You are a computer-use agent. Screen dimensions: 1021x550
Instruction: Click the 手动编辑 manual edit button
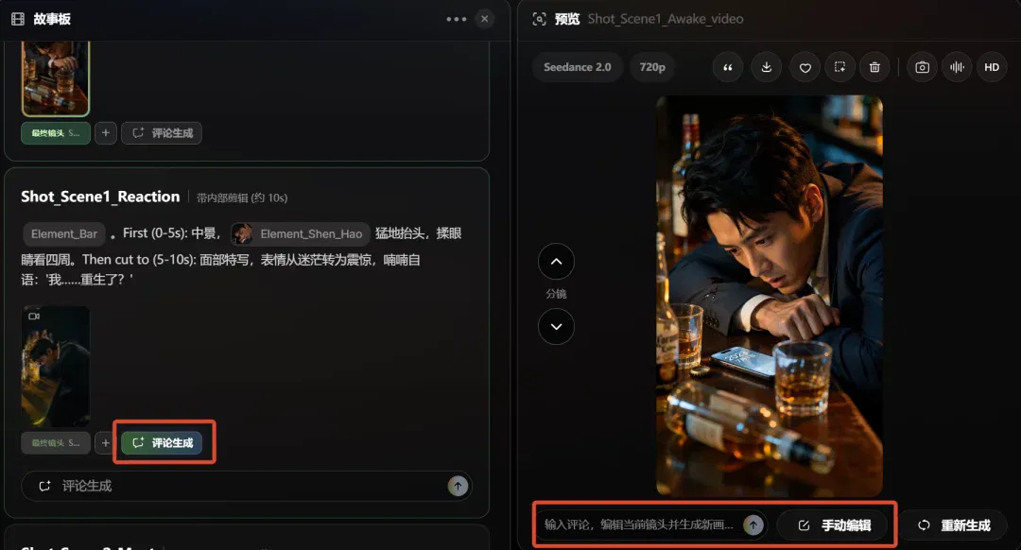coord(834,525)
